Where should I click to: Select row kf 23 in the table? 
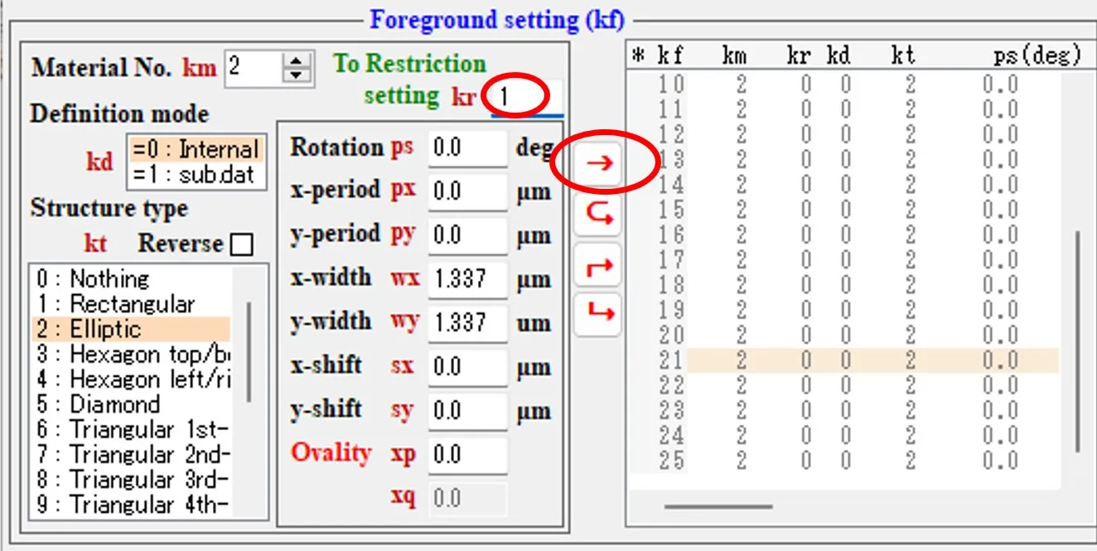pyautogui.click(x=844, y=411)
